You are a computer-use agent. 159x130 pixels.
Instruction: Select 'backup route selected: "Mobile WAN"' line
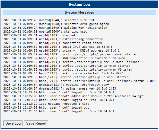click(63, 74)
